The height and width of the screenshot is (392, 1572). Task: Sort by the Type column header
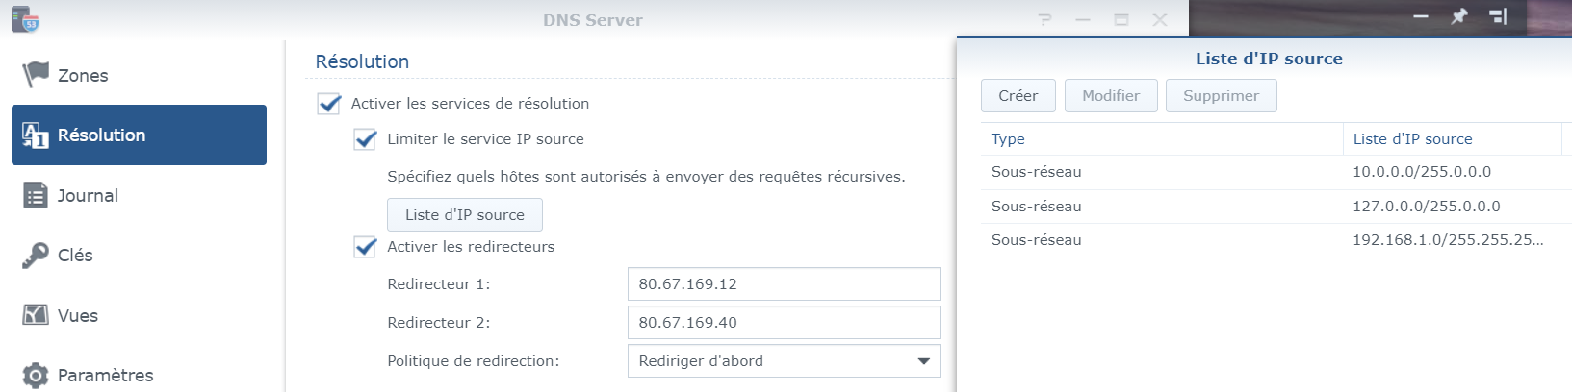click(x=1162, y=139)
